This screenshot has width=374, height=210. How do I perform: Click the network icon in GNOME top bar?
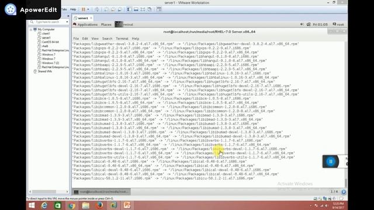click(309, 24)
